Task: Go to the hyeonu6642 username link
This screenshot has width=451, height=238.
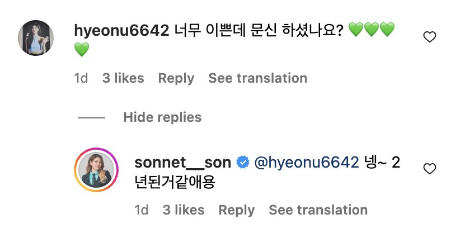Action: (121, 31)
